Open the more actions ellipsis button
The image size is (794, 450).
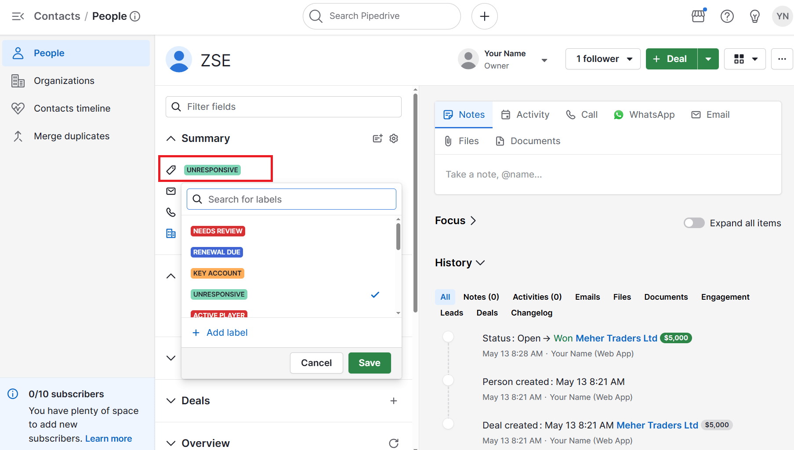pyautogui.click(x=782, y=59)
